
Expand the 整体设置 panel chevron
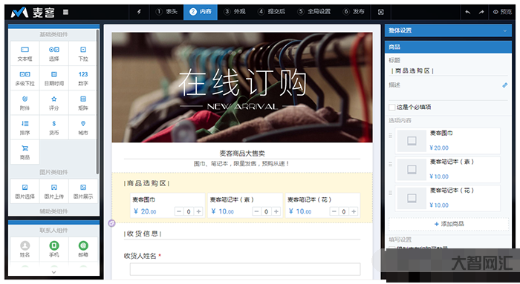pyautogui.click(x=504, y=31)
